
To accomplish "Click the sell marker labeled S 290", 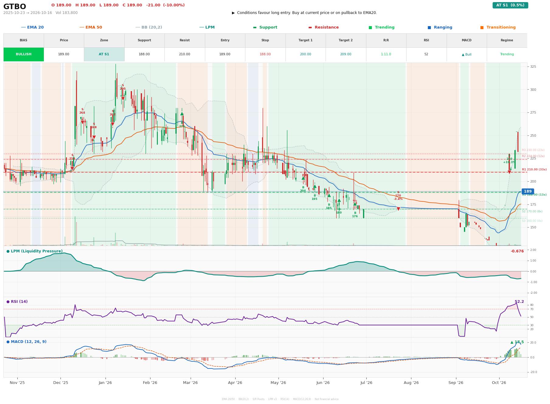I will coord(123,98).
